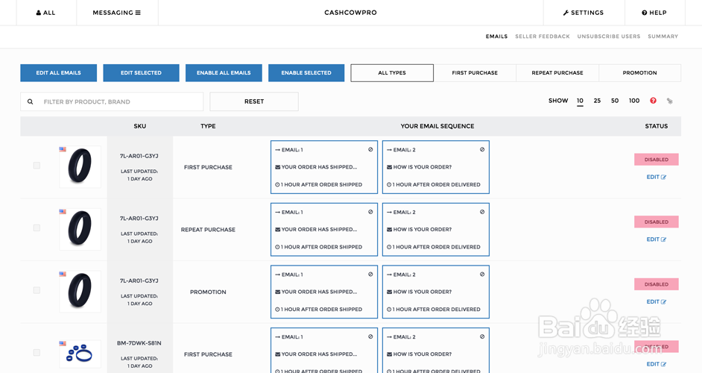702x373 pixels.
Task: Go to the CASHCOWPRO home title
Action: click(x=350, y=13)
